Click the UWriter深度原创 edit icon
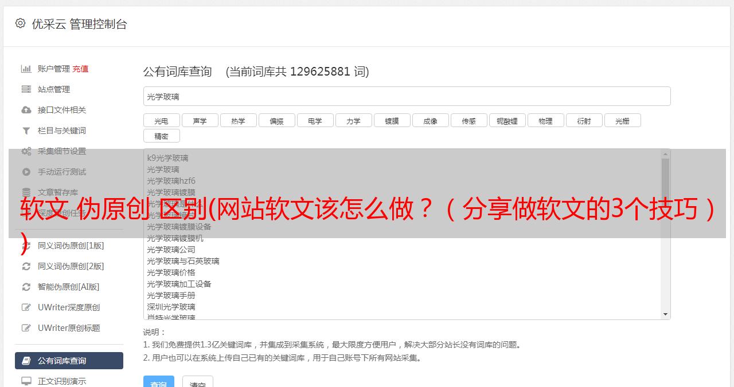Image resolution: width=734 pixels, height=387 pixels. (x=26, y=307)
